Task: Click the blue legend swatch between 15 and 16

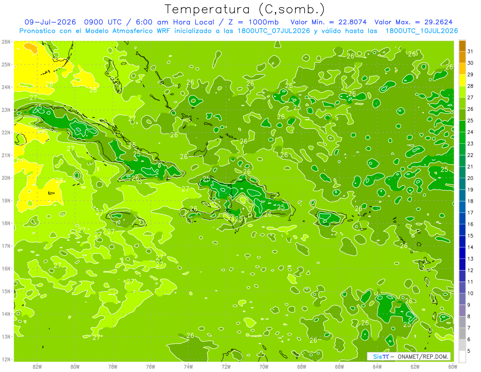Action: coord(462,230)
